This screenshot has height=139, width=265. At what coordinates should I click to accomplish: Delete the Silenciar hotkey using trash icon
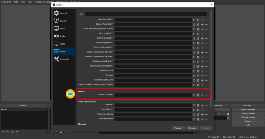[198, 105]
